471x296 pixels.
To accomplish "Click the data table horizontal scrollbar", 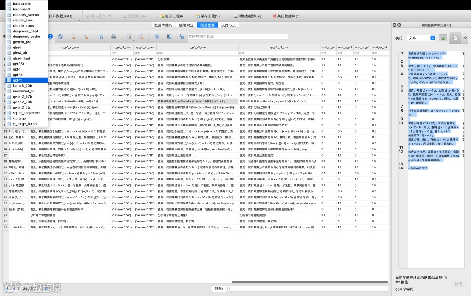I will 310,282.
